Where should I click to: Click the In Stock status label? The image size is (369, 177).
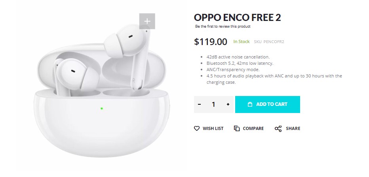coord(242,41)
